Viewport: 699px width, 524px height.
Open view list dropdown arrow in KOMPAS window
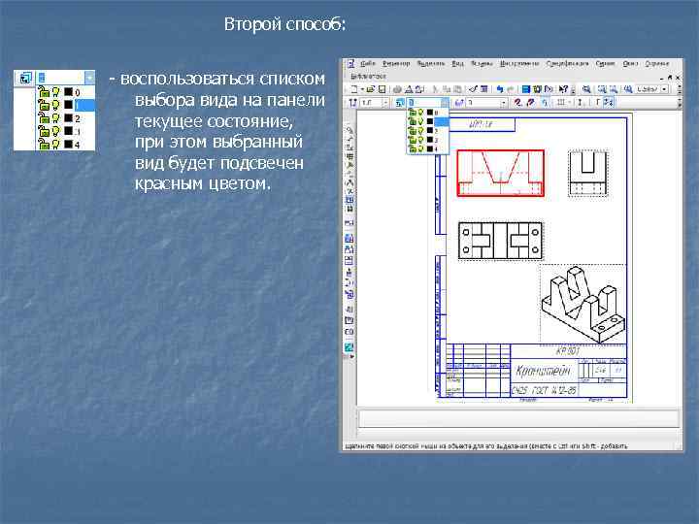coord(445,103)
